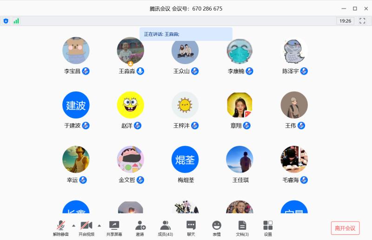Leave the meeting with 离开会议

(x=345, y=228)
